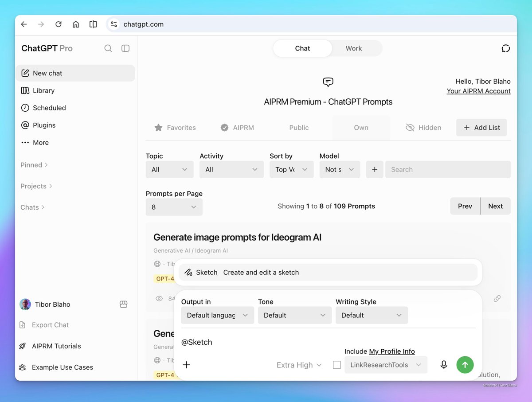
Task: Select the Sketch suggestion row
Action: tap(328, 273)
